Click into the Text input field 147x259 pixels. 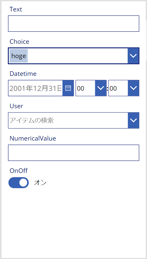(x=74, y=23)
